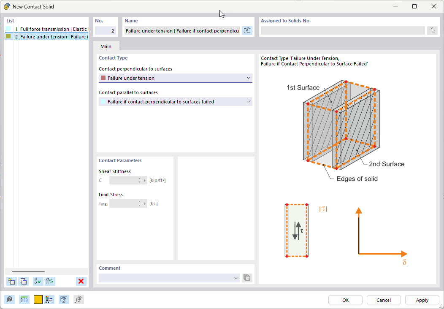
Task: Click the OK button
Action: click(x=345, y=300)
